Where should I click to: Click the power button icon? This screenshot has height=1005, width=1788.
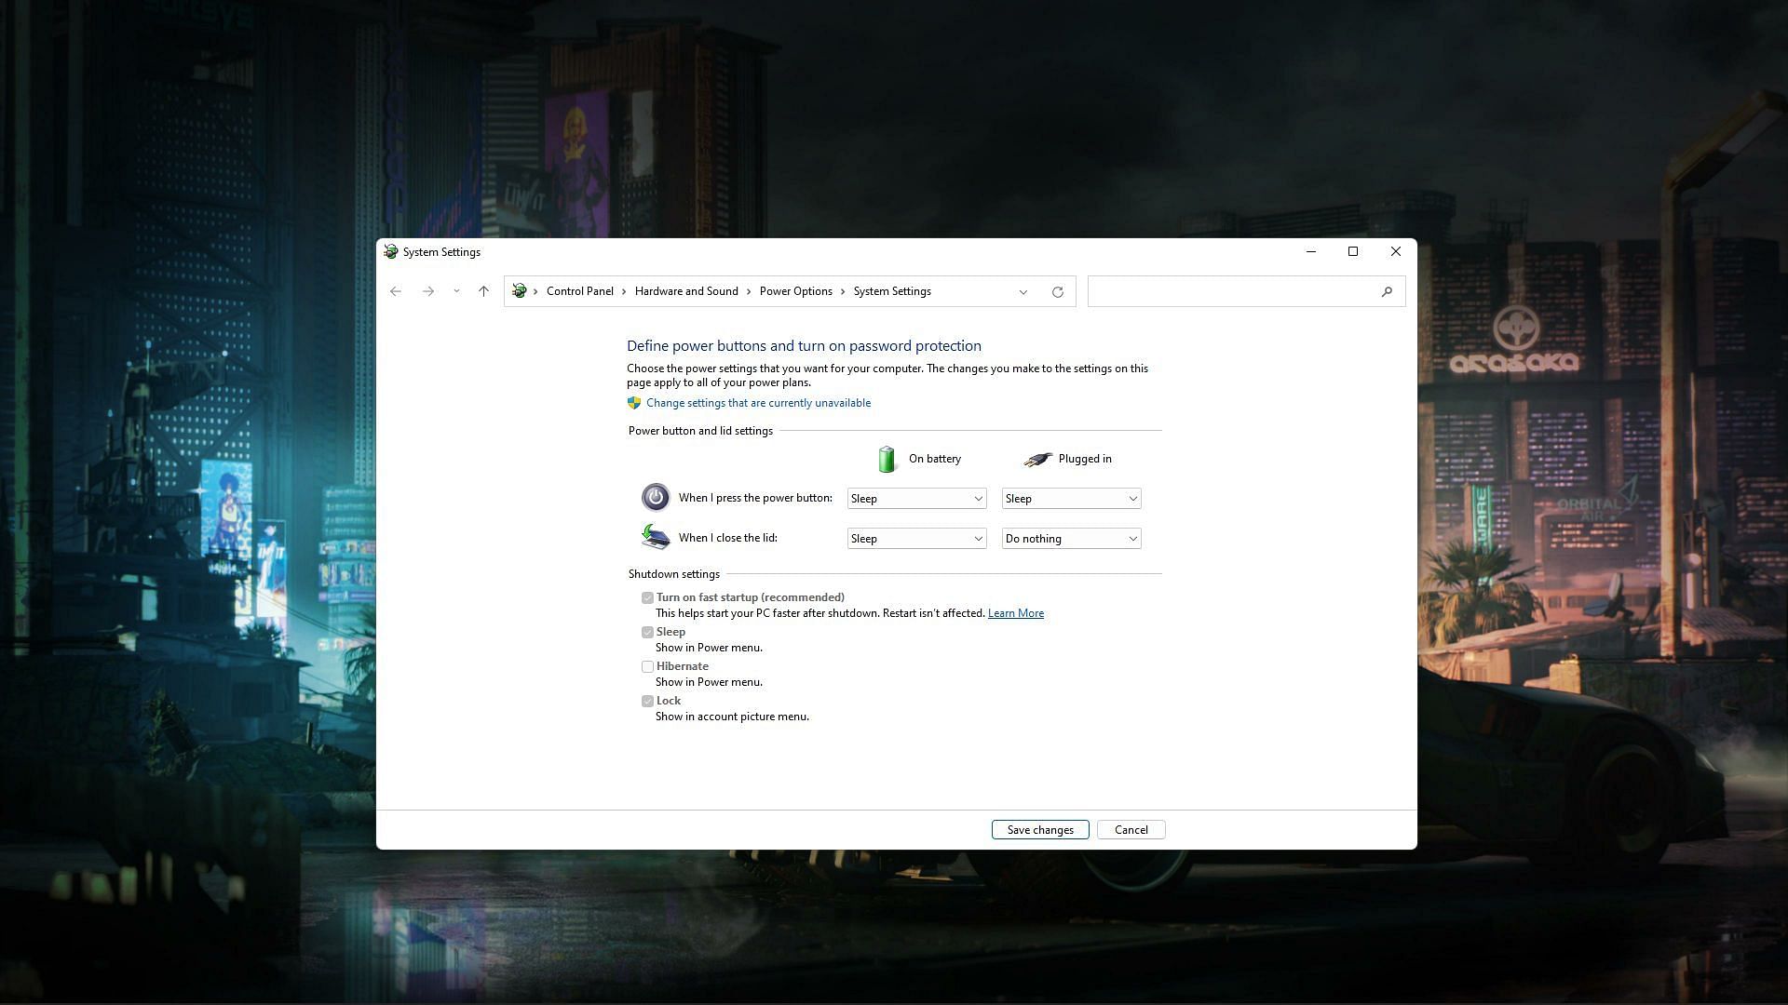tap(656, 498)
